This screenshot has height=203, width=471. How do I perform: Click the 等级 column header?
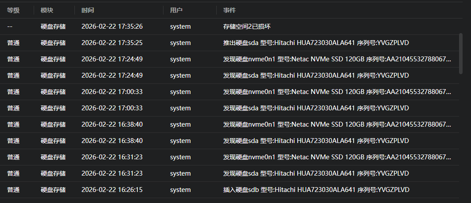(13, 10)
